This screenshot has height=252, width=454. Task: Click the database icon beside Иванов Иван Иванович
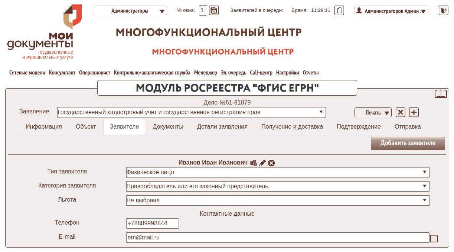254,163
